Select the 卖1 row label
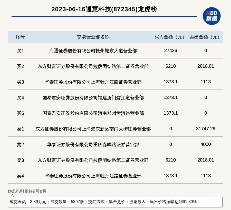Image resolution: width=231 pixels, height=210 pixels. coord(20,129)
